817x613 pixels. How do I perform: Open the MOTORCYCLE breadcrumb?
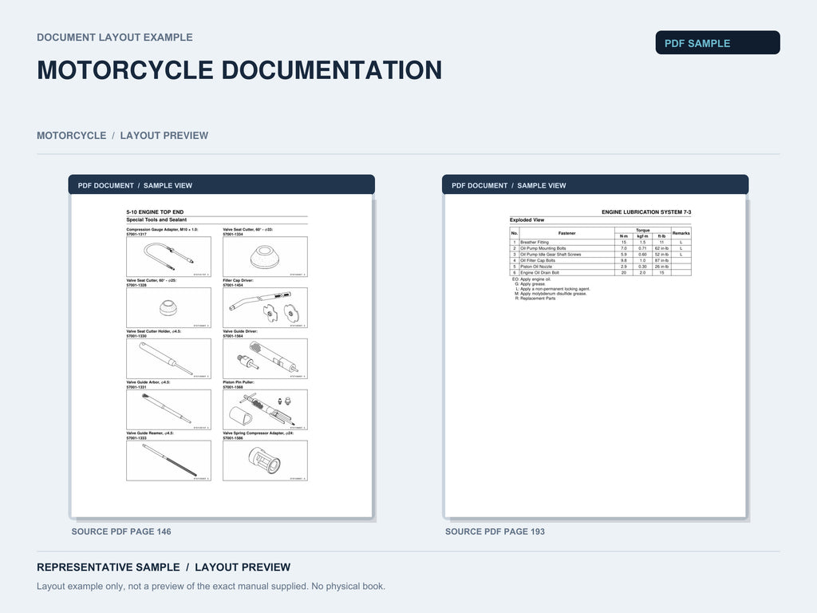coord(71,136)
